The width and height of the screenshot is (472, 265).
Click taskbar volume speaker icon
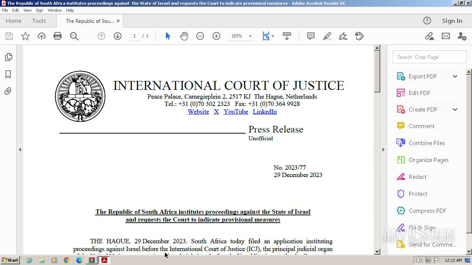coord(419,260)
